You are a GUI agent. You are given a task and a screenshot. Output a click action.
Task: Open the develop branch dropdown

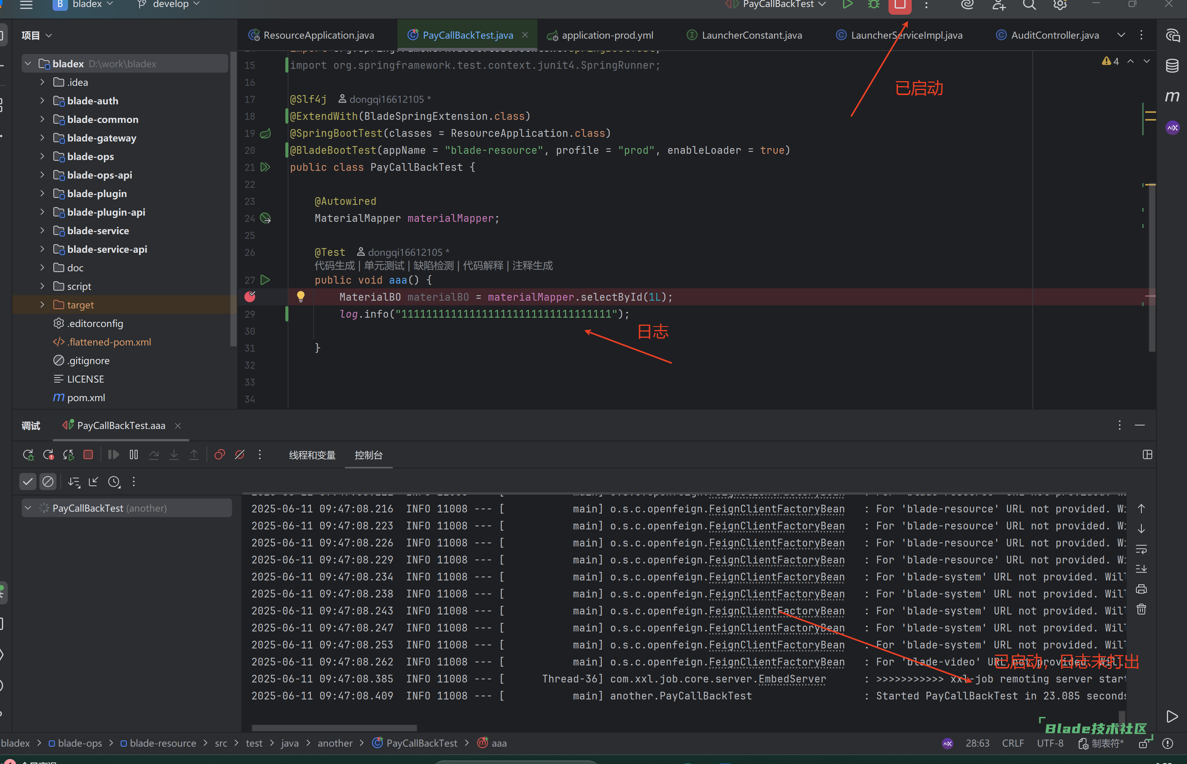tap(169, 5)
